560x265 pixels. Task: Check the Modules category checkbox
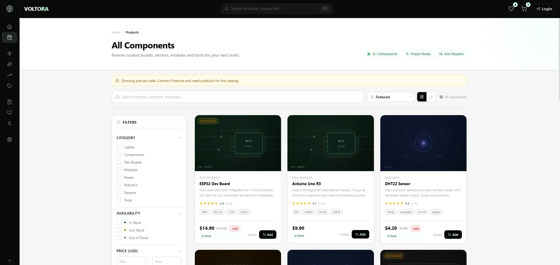[x=119, y=170]
